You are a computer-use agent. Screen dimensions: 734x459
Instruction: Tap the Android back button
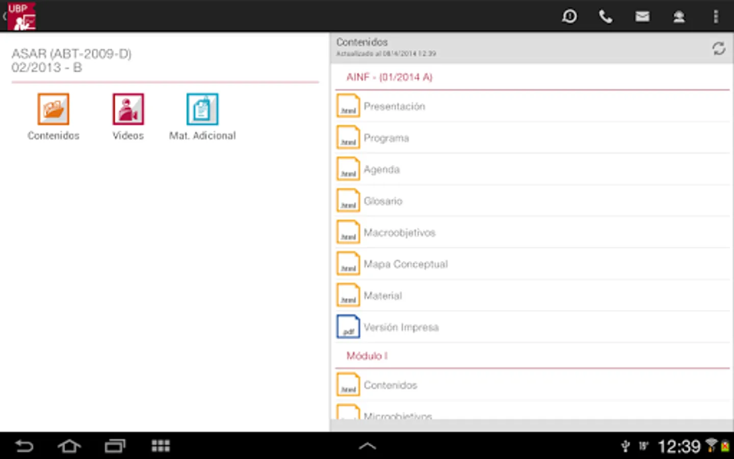click(24, 446)
